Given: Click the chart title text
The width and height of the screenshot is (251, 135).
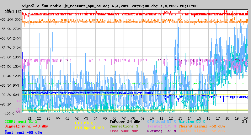Looking at the screenshot, I should click(x=109, y=6).
